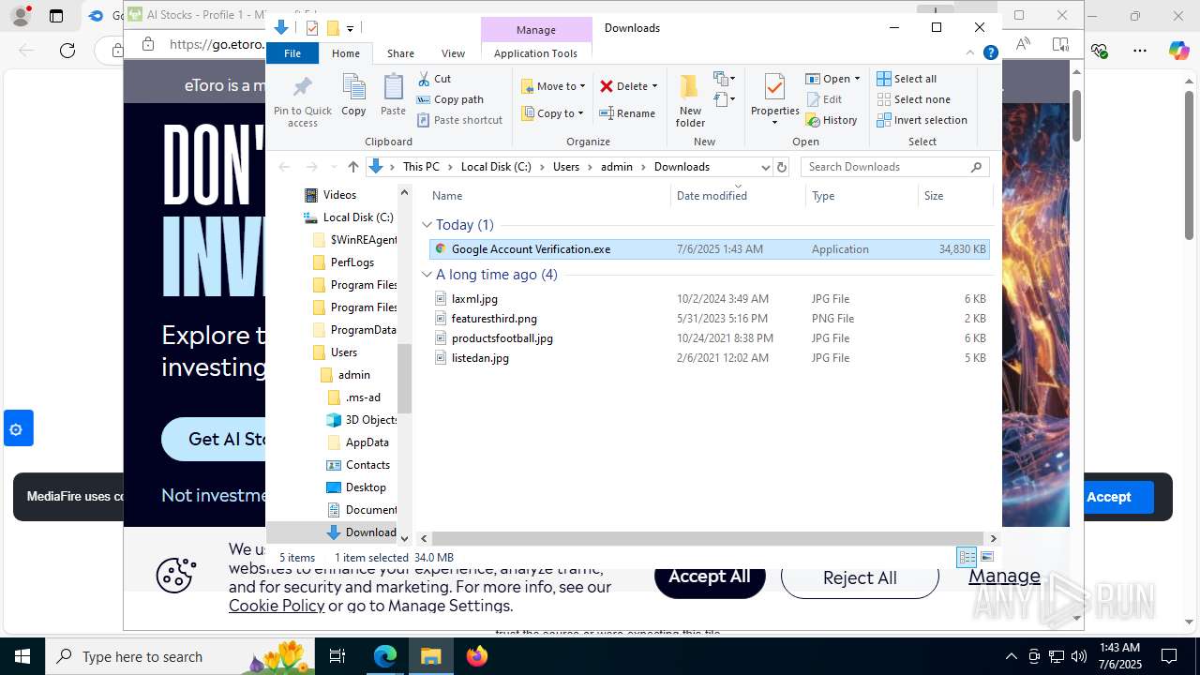Open file History
1200x675 pixels.
(832, 120)
